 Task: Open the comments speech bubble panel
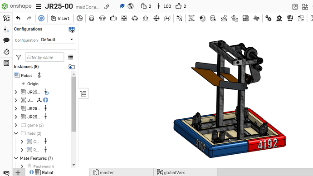click(6, 40)
